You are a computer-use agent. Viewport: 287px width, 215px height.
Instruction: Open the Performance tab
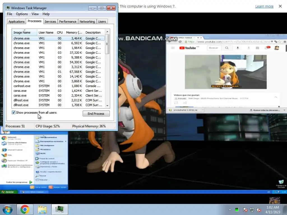68,22
